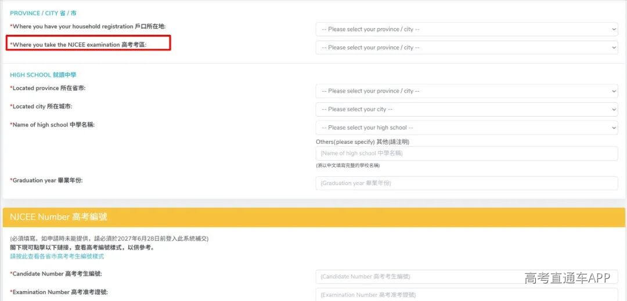Click label Where you have your household registration
Screen dimensions: 627x301
click(x=88, y=26)
